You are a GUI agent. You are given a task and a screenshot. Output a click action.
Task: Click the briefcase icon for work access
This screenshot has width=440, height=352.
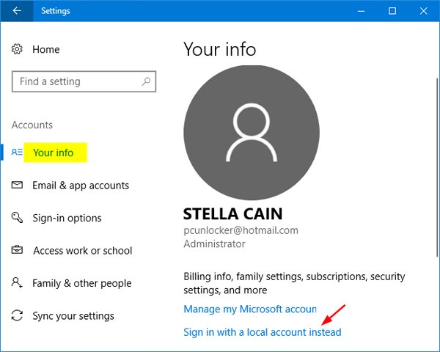click(x=18, y=251)
